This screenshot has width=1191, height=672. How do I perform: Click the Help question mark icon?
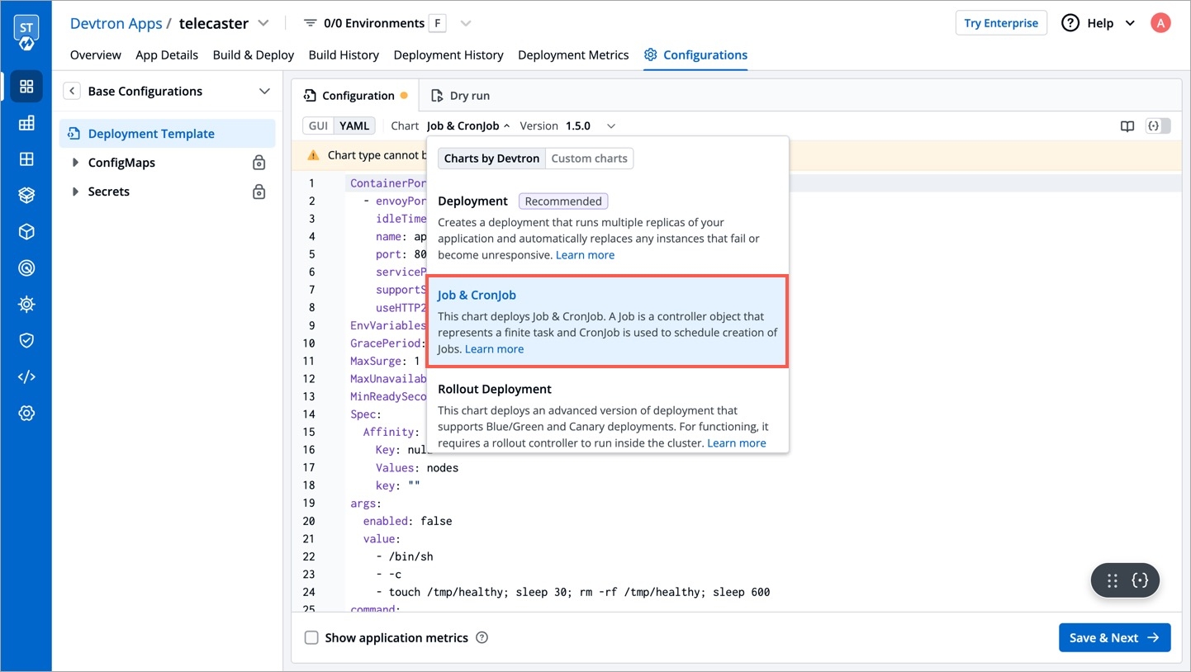(1070, 23)
